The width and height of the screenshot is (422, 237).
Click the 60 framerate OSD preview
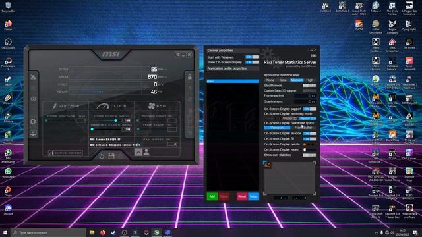click(268, 165)
